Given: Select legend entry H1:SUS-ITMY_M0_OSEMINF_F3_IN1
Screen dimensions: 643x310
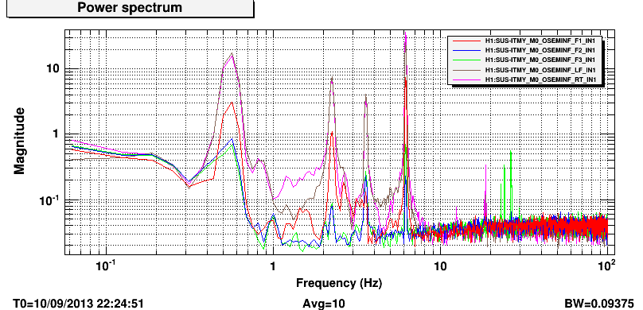Looking at the screenshot, I should point(540,60).
